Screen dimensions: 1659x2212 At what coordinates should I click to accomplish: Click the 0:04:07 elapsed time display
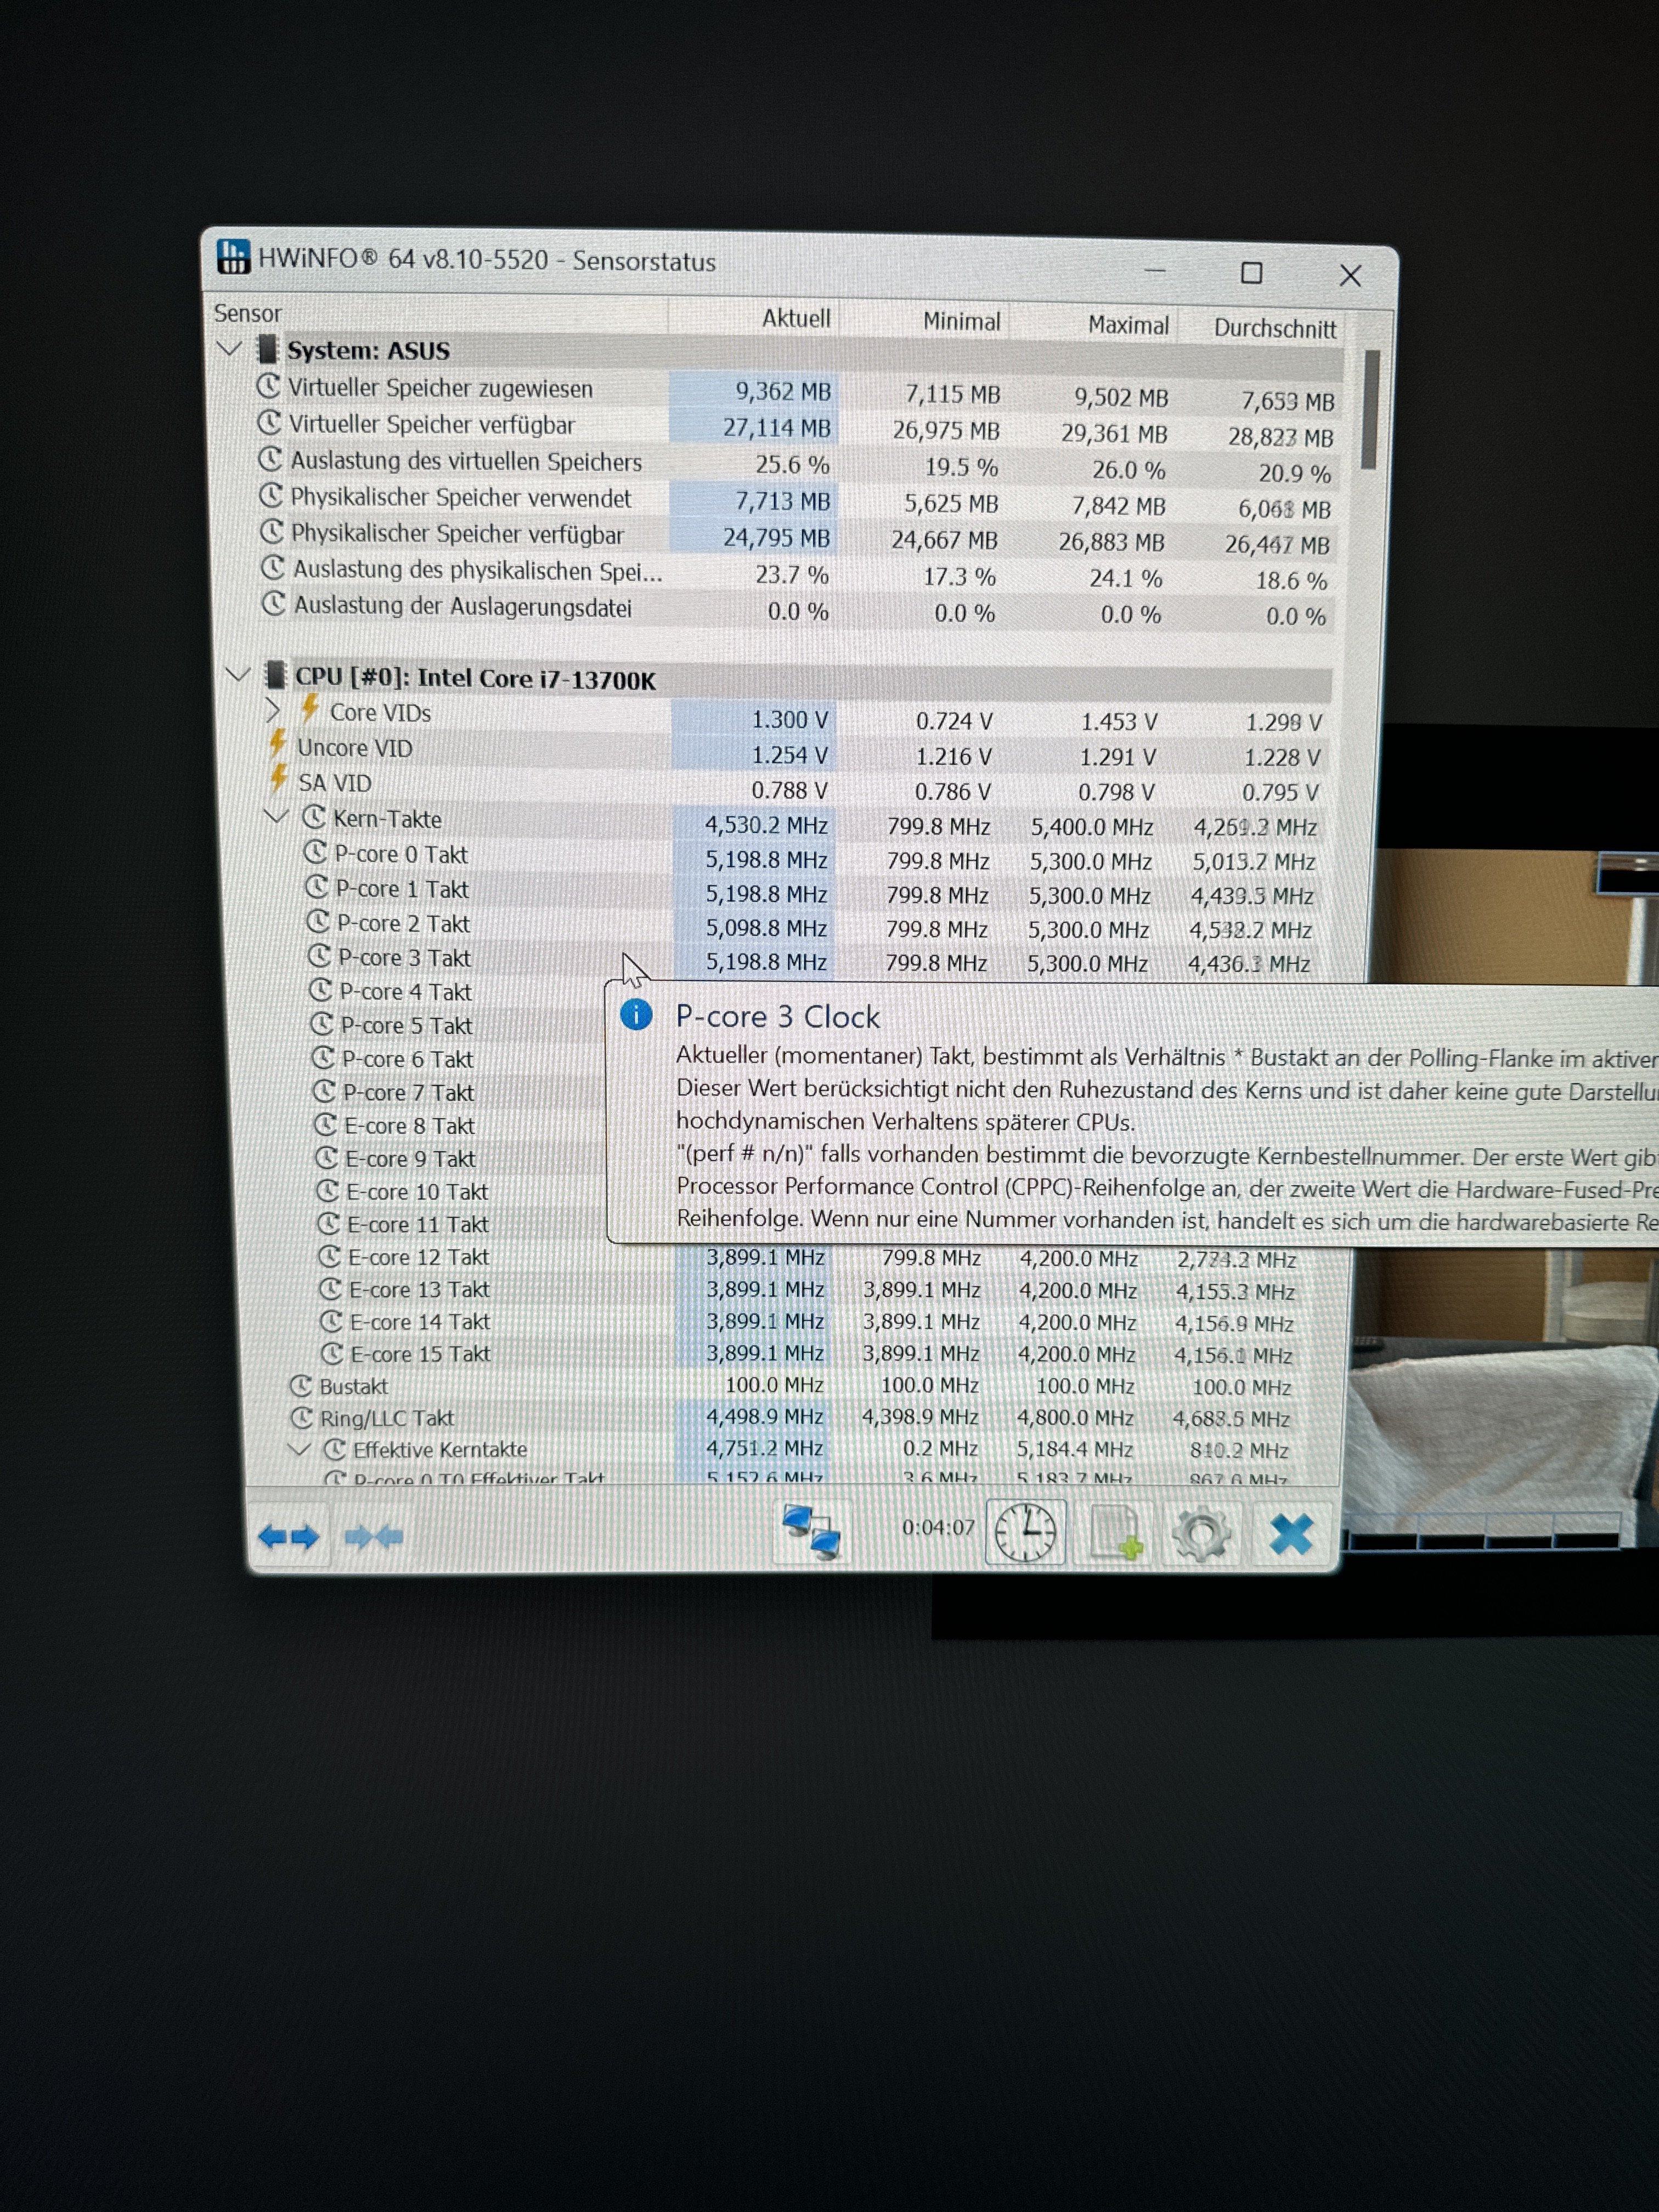[938, 1527]
